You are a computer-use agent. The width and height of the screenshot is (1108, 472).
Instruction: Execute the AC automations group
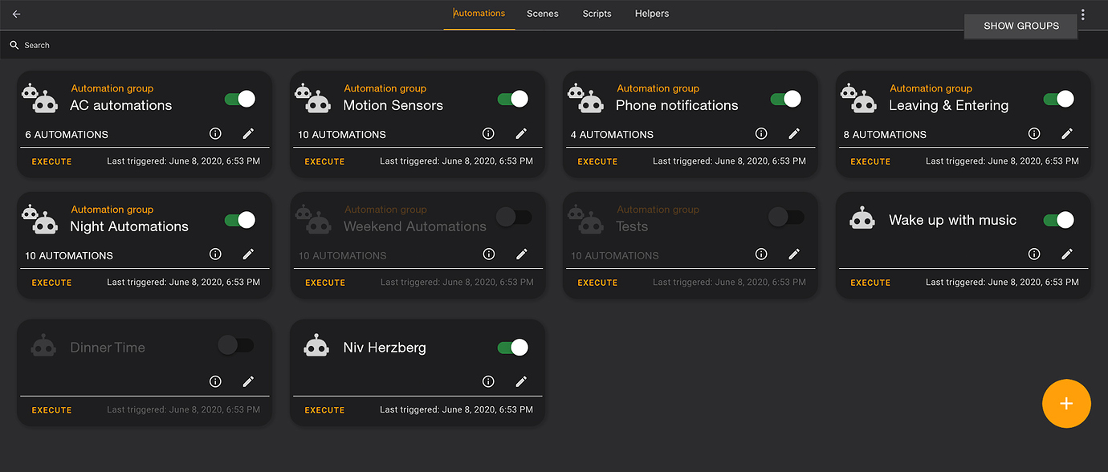tap(52, 161)
